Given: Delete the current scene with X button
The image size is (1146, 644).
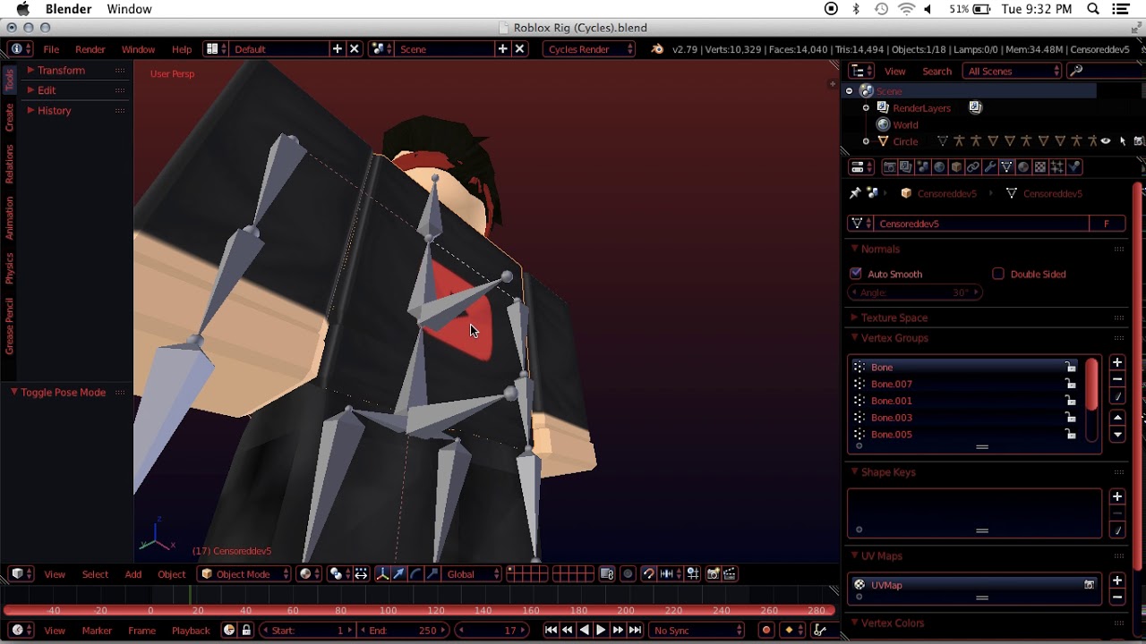Looking at the screenshot, I should click(x=519, y=49).
